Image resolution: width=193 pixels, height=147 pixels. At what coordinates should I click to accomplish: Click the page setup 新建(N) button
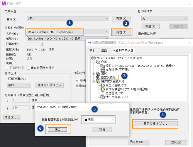pos(122,19)
